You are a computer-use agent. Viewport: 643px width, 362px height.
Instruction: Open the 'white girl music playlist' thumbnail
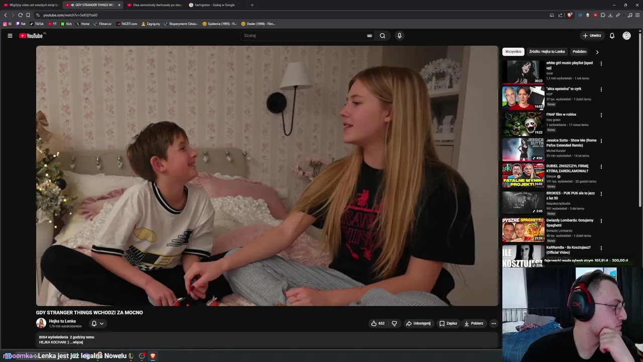coord(523,72)
